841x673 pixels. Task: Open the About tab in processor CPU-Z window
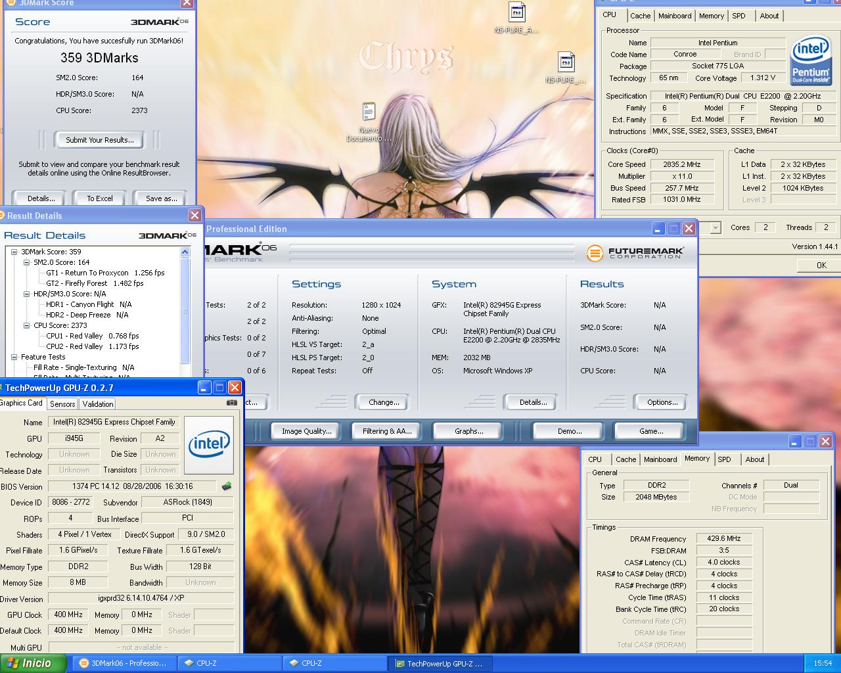click(x=769, y=16)
